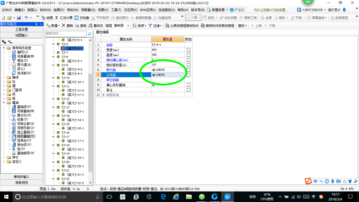Toggle 附加 checkbox for 备注
The height and width of the screenshot is (202, 359).
[x=188, y=90]
